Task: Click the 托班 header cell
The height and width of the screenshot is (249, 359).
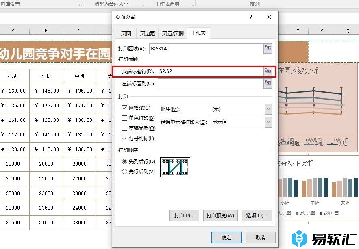Action: pos(13,76)
